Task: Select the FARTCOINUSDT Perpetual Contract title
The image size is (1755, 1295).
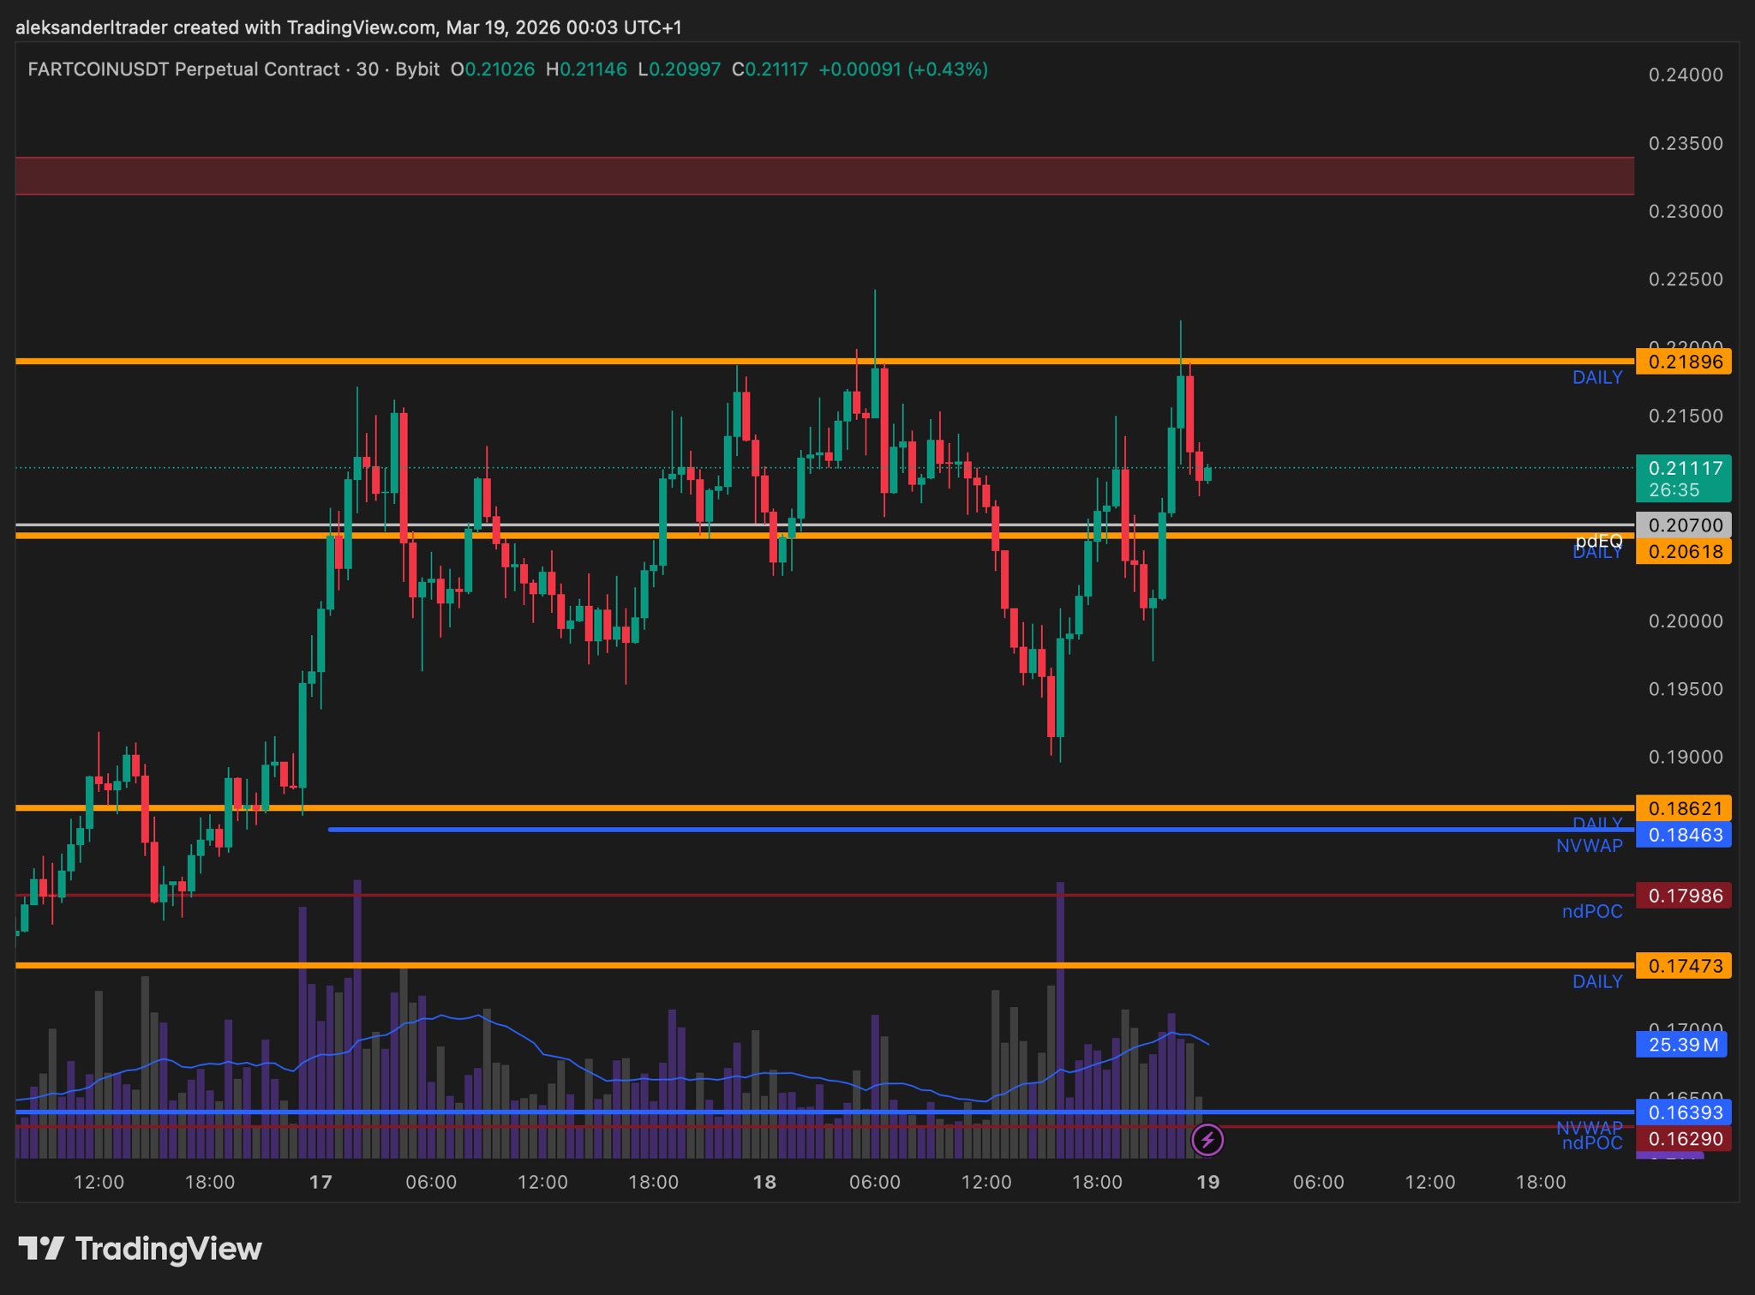Action: point(183,69)
